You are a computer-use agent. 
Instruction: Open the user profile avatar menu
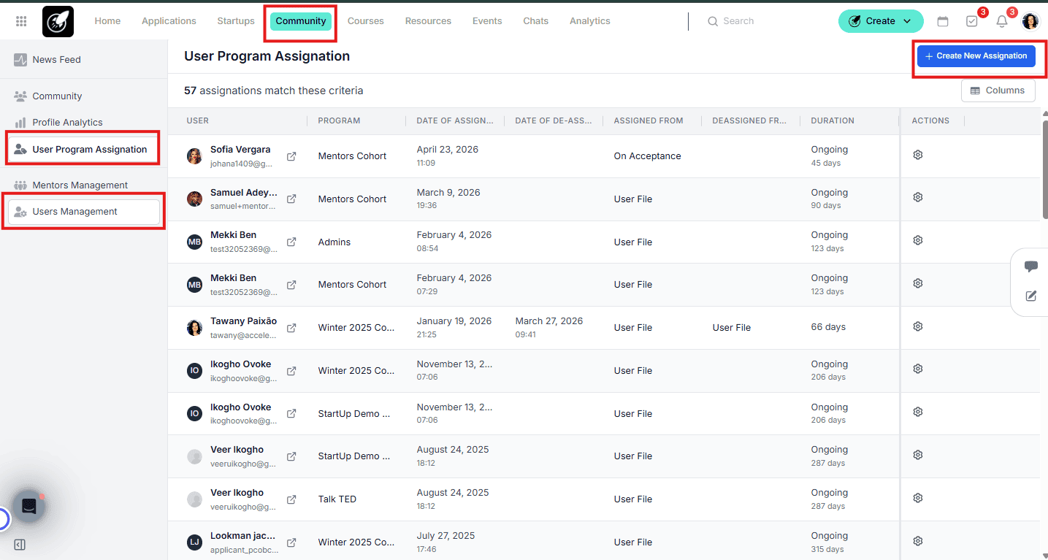point(1030,21)
